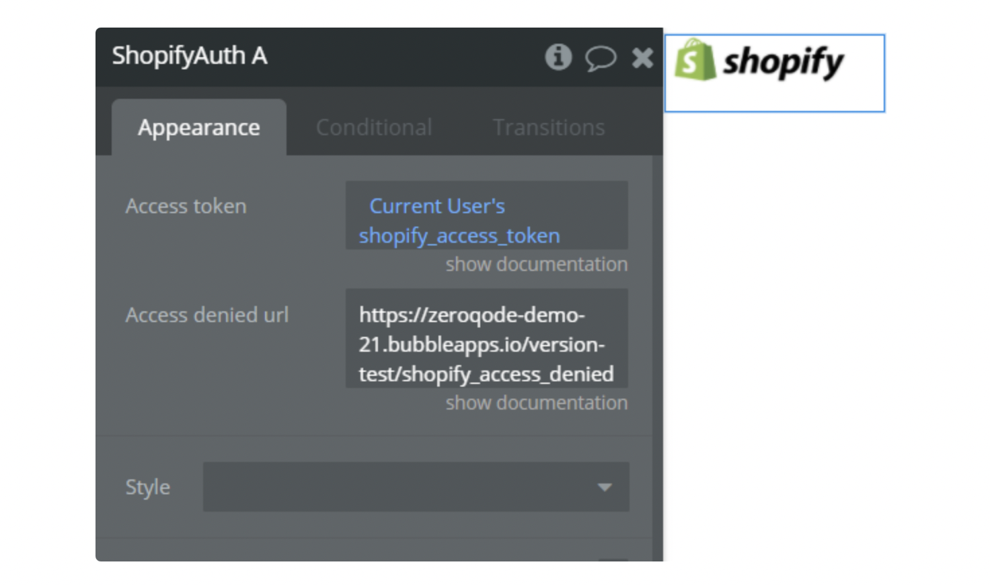Close the ShopifyAuth A property panel
The height and width of the screenshot is (585, 990).
[x=642, y=58]
